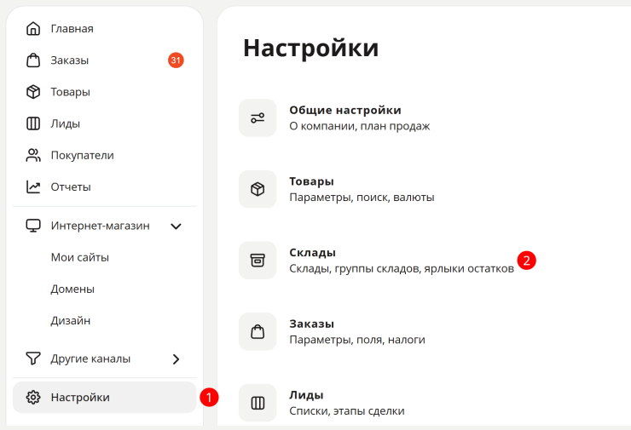631x430 pixels.
Task: Open Мои сайты submenu item
Action: (79, 257)
